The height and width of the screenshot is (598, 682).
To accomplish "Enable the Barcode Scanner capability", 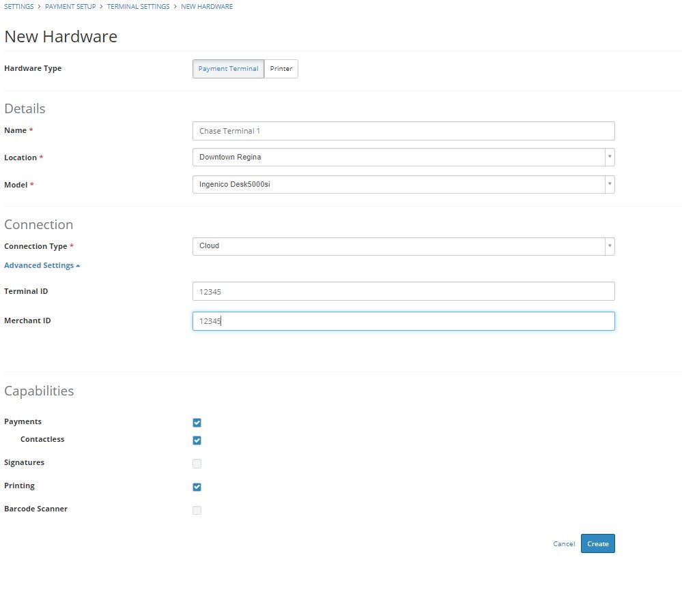I will tap(197, 510).
